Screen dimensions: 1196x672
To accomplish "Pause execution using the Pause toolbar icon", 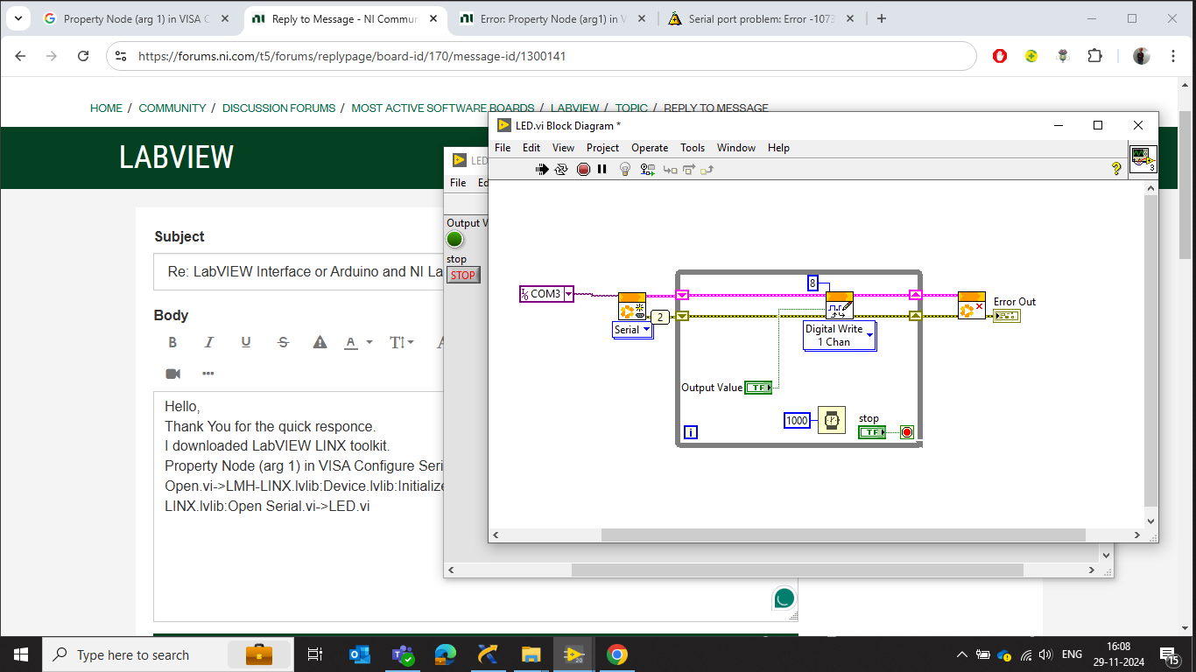I will [x=602, y=169].
